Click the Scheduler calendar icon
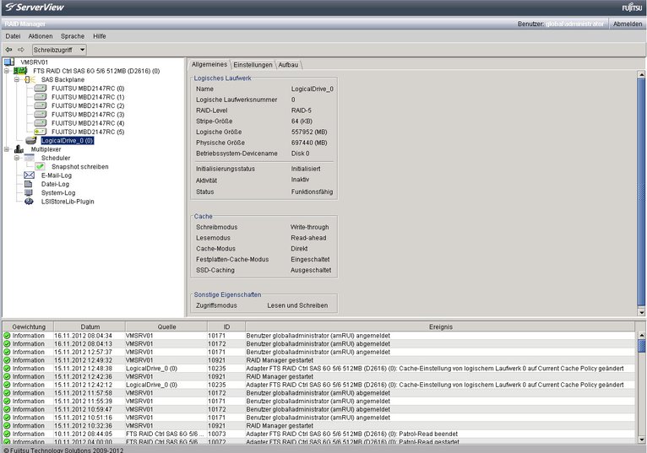The image size is (647, 453). coord(30,158)
